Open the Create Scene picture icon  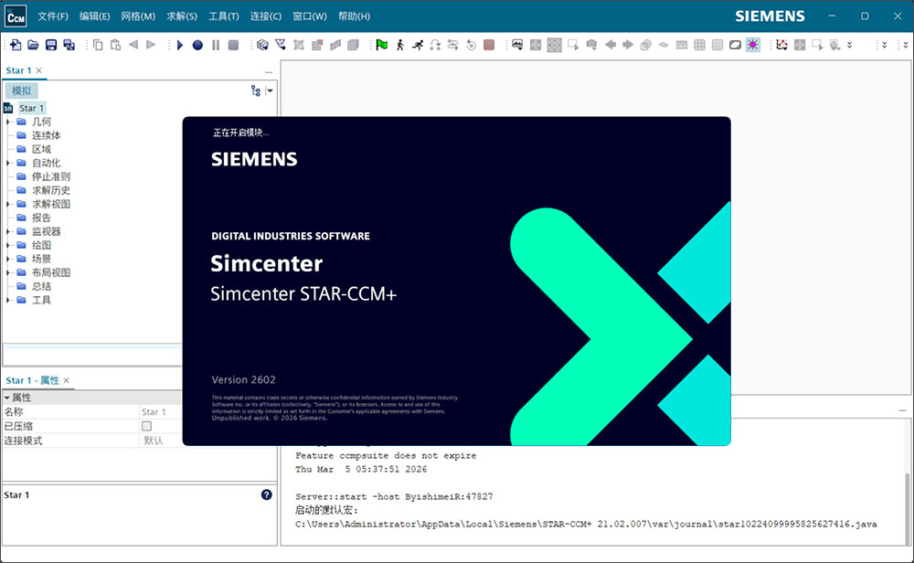[517, 45]
